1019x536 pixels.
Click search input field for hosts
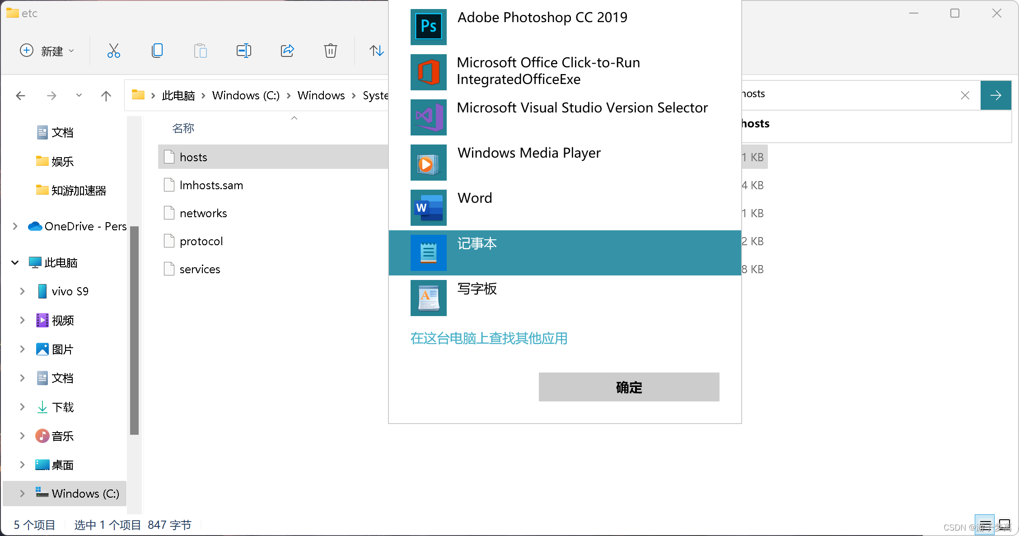[856, 94]
